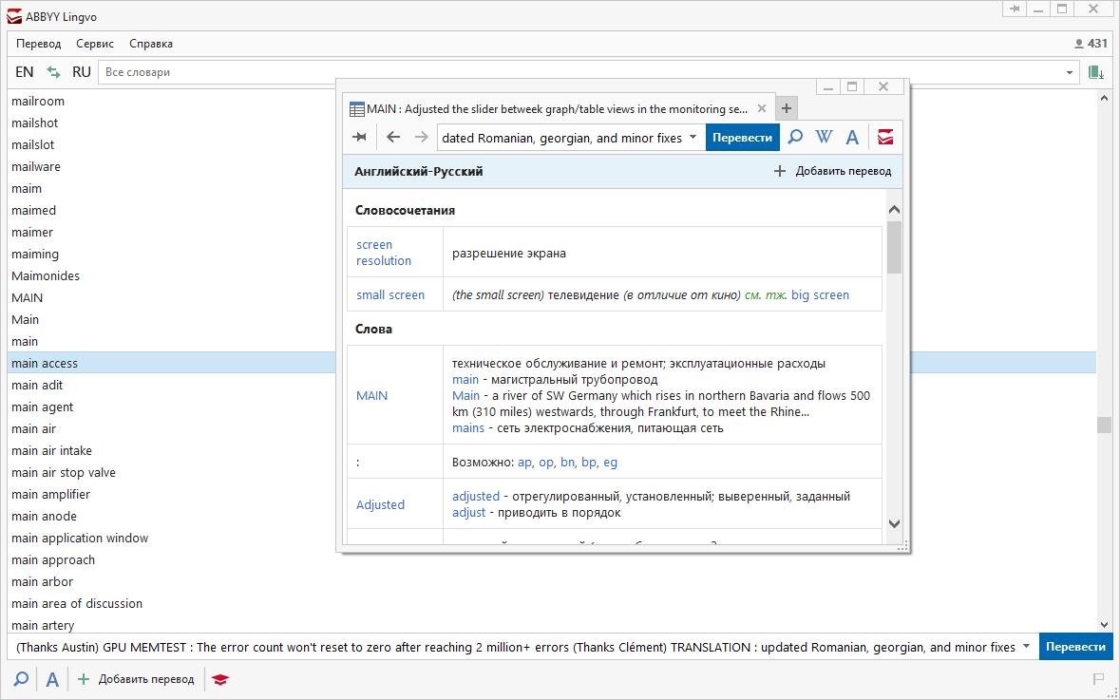Swap EN and RU translation direction

coord(53,72)
